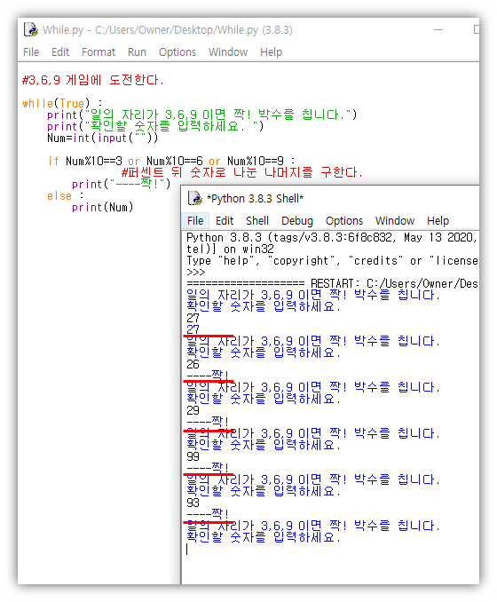Click the shell input value 93
Screen dimensions: 497x602
click(x=193, y=503)
